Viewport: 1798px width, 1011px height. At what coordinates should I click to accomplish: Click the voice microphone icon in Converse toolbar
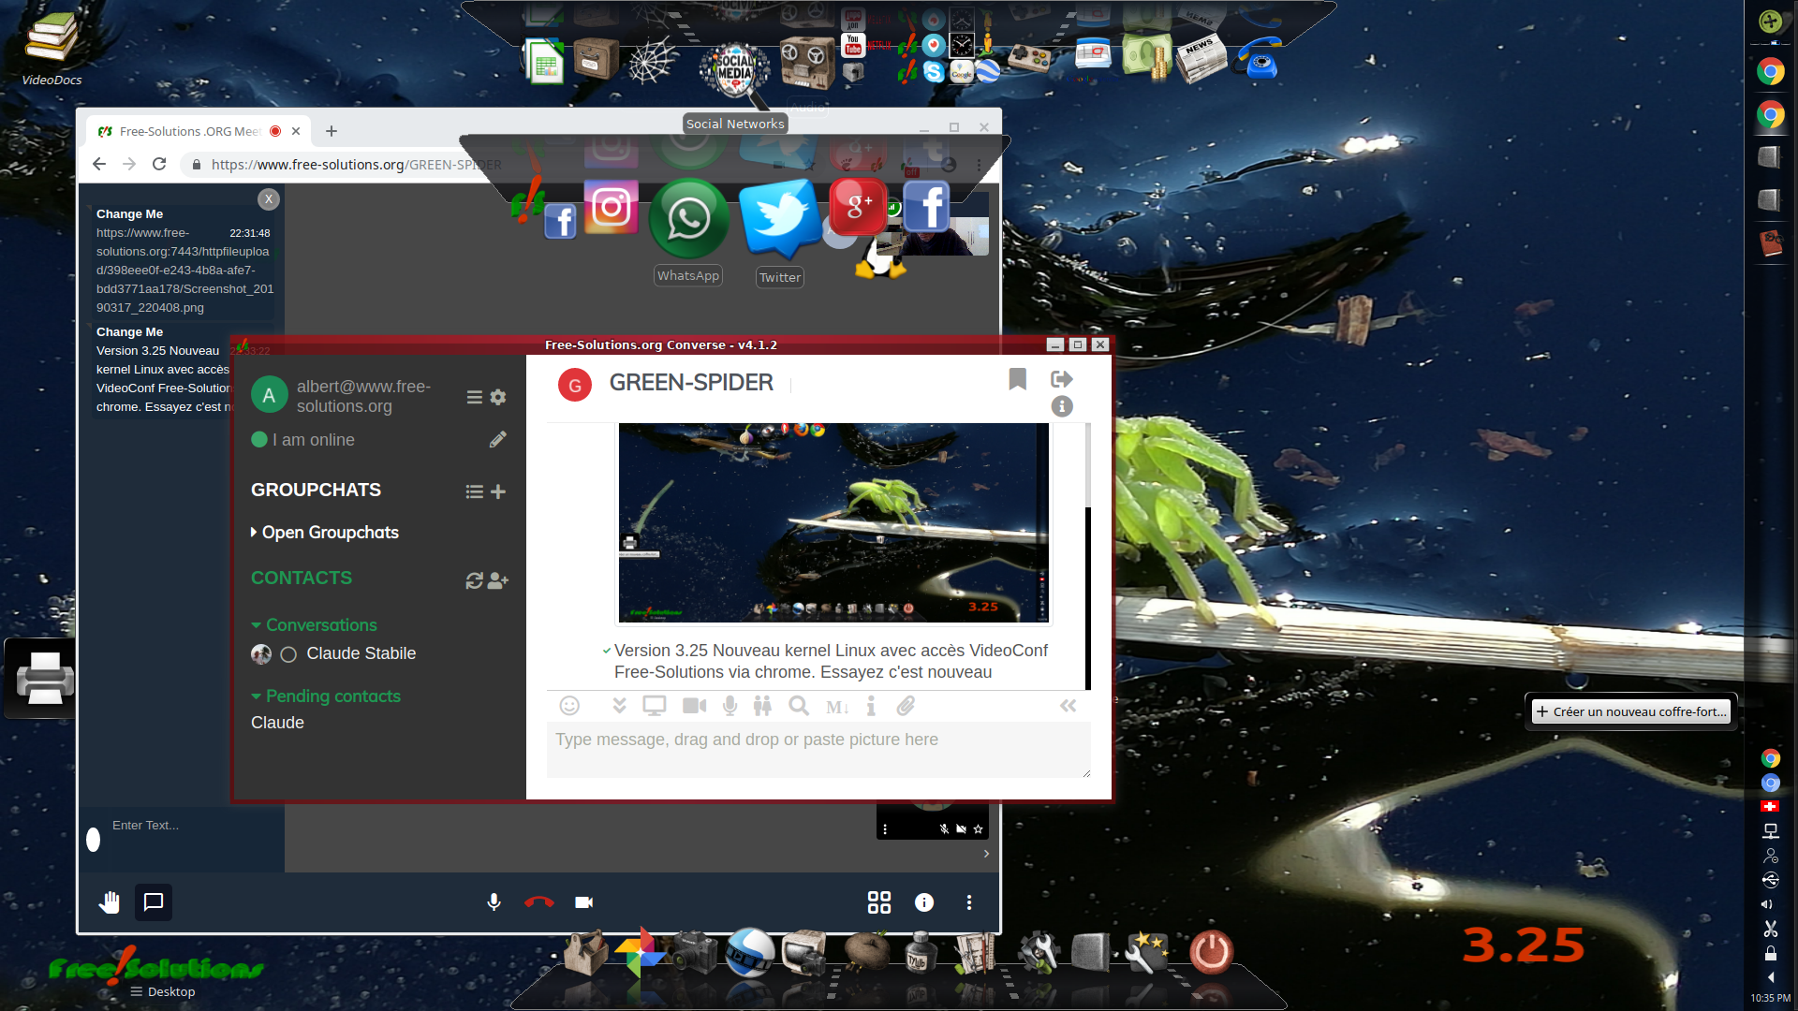[x=730, y=706]
